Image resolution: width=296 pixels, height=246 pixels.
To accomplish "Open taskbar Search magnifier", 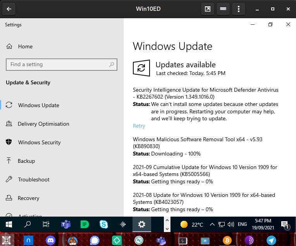I will point(28,224).
